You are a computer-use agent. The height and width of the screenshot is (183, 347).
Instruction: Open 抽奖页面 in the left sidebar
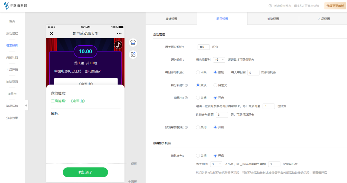pos(12,82)
